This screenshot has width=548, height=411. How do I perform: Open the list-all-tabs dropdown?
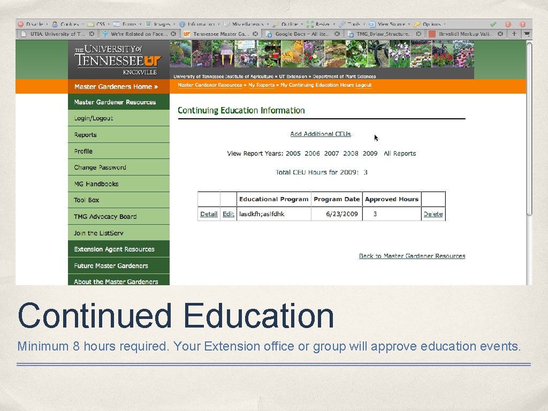click(x=527, y=34)
